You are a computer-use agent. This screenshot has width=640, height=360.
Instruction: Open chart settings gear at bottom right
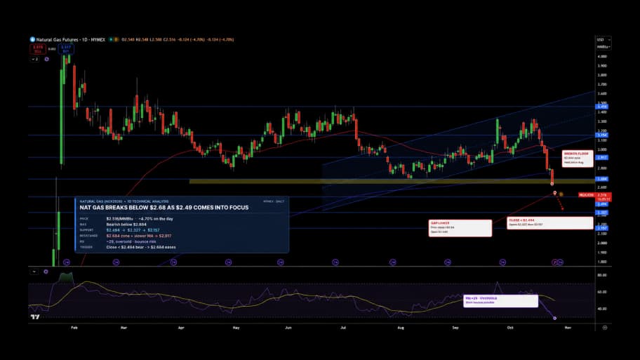click(x=605, y=327)
